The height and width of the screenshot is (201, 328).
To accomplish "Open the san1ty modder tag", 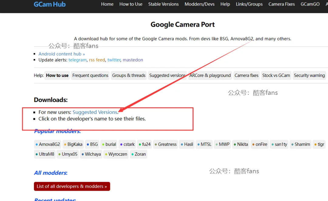I will tap(279, 144).
